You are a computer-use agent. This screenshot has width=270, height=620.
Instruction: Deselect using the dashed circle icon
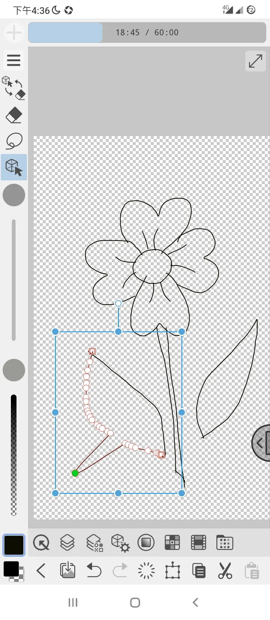146,571
